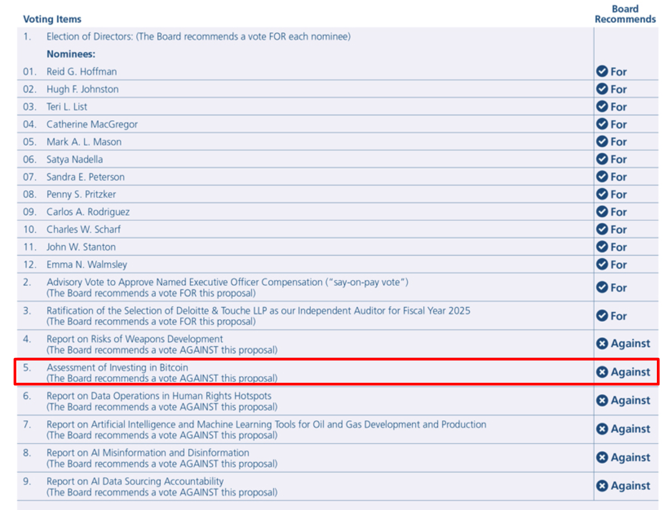Select the Report on Risks of Weapons Development title
Screen dimensions: 671x510
click(135, 339)
